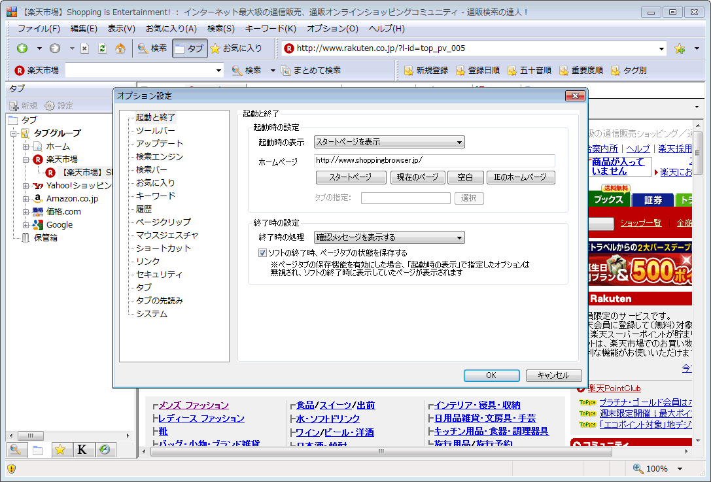The height and width of the screenshot is (482, 711).
Task: Switch to tab sidebar via folder icon
Action: point(38,450)
